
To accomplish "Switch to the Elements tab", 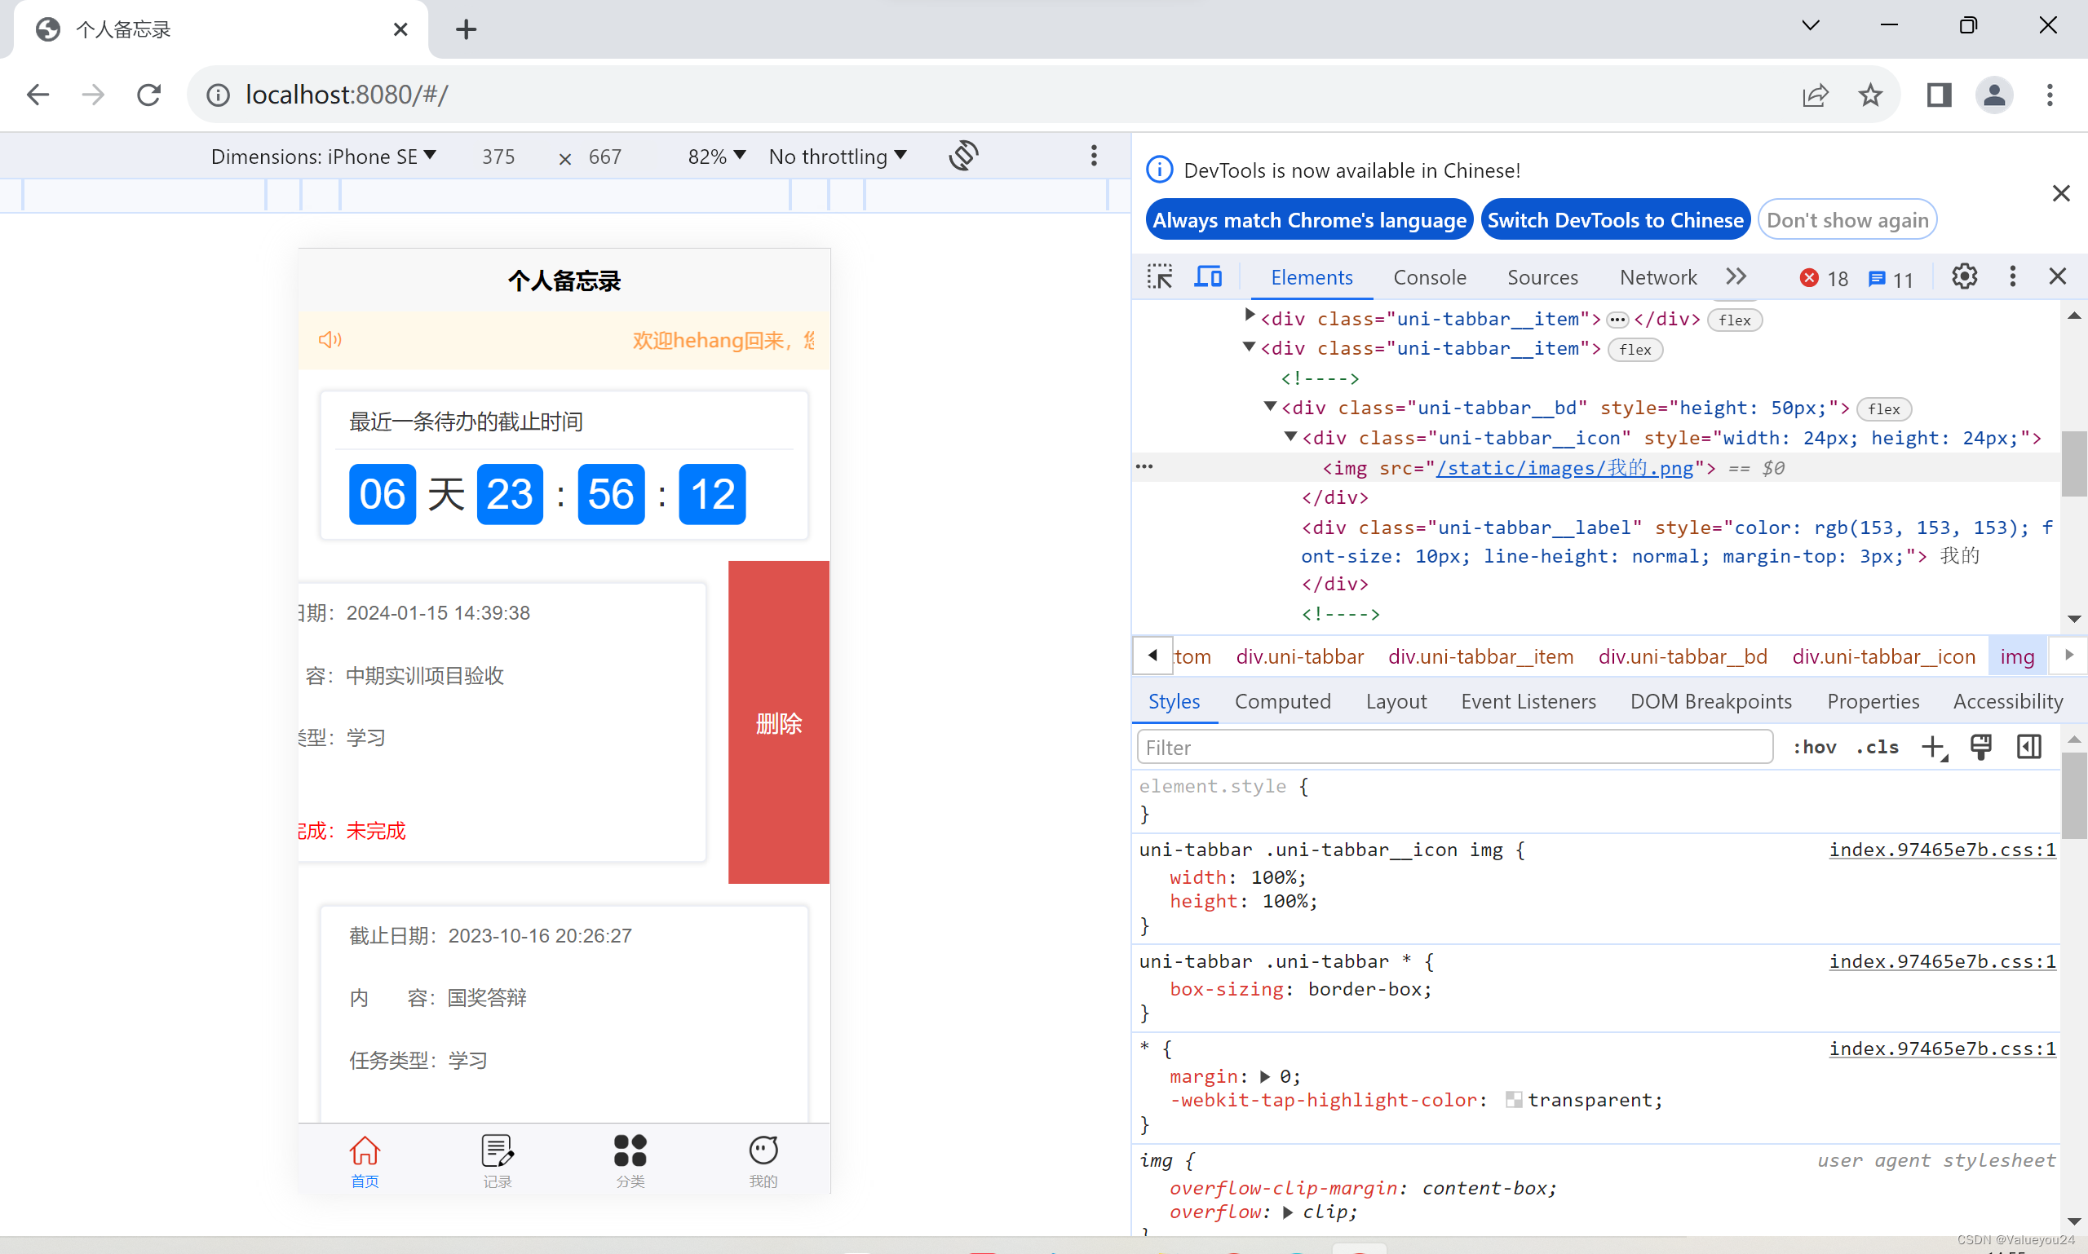I will pos(1312,277).
